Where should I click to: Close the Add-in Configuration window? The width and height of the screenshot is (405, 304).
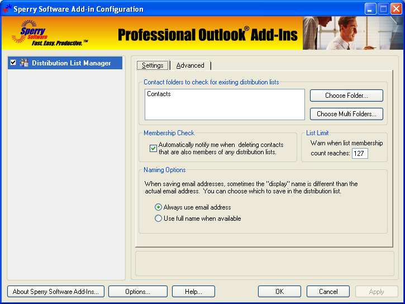pyautogui.click(x=396, y=9)
